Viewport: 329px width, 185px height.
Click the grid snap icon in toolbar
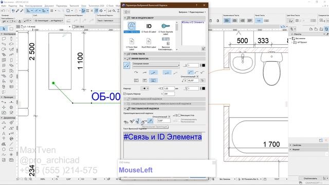pyautogui.click(x=51, y=11)
